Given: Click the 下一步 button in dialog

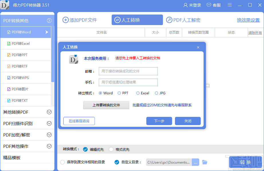Looking at the screenshot, I should 159,121.
